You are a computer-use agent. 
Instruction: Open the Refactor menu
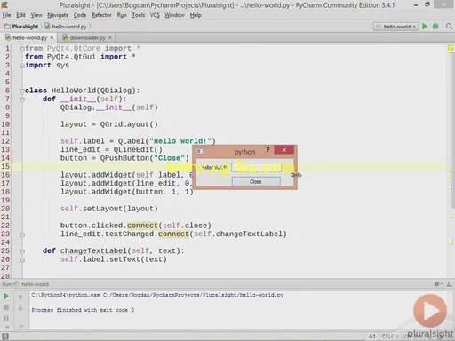tap(101, 15)
